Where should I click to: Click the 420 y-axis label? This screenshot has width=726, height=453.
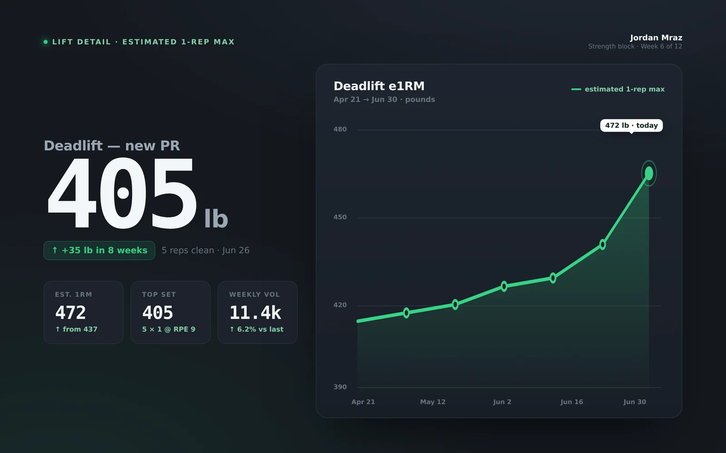click(340, 305)
